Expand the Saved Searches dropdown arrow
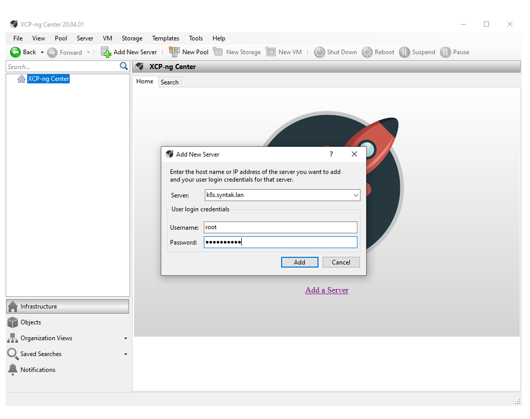Screen dimensions: 530x419 pyautogui.click(x=126, y=355)
